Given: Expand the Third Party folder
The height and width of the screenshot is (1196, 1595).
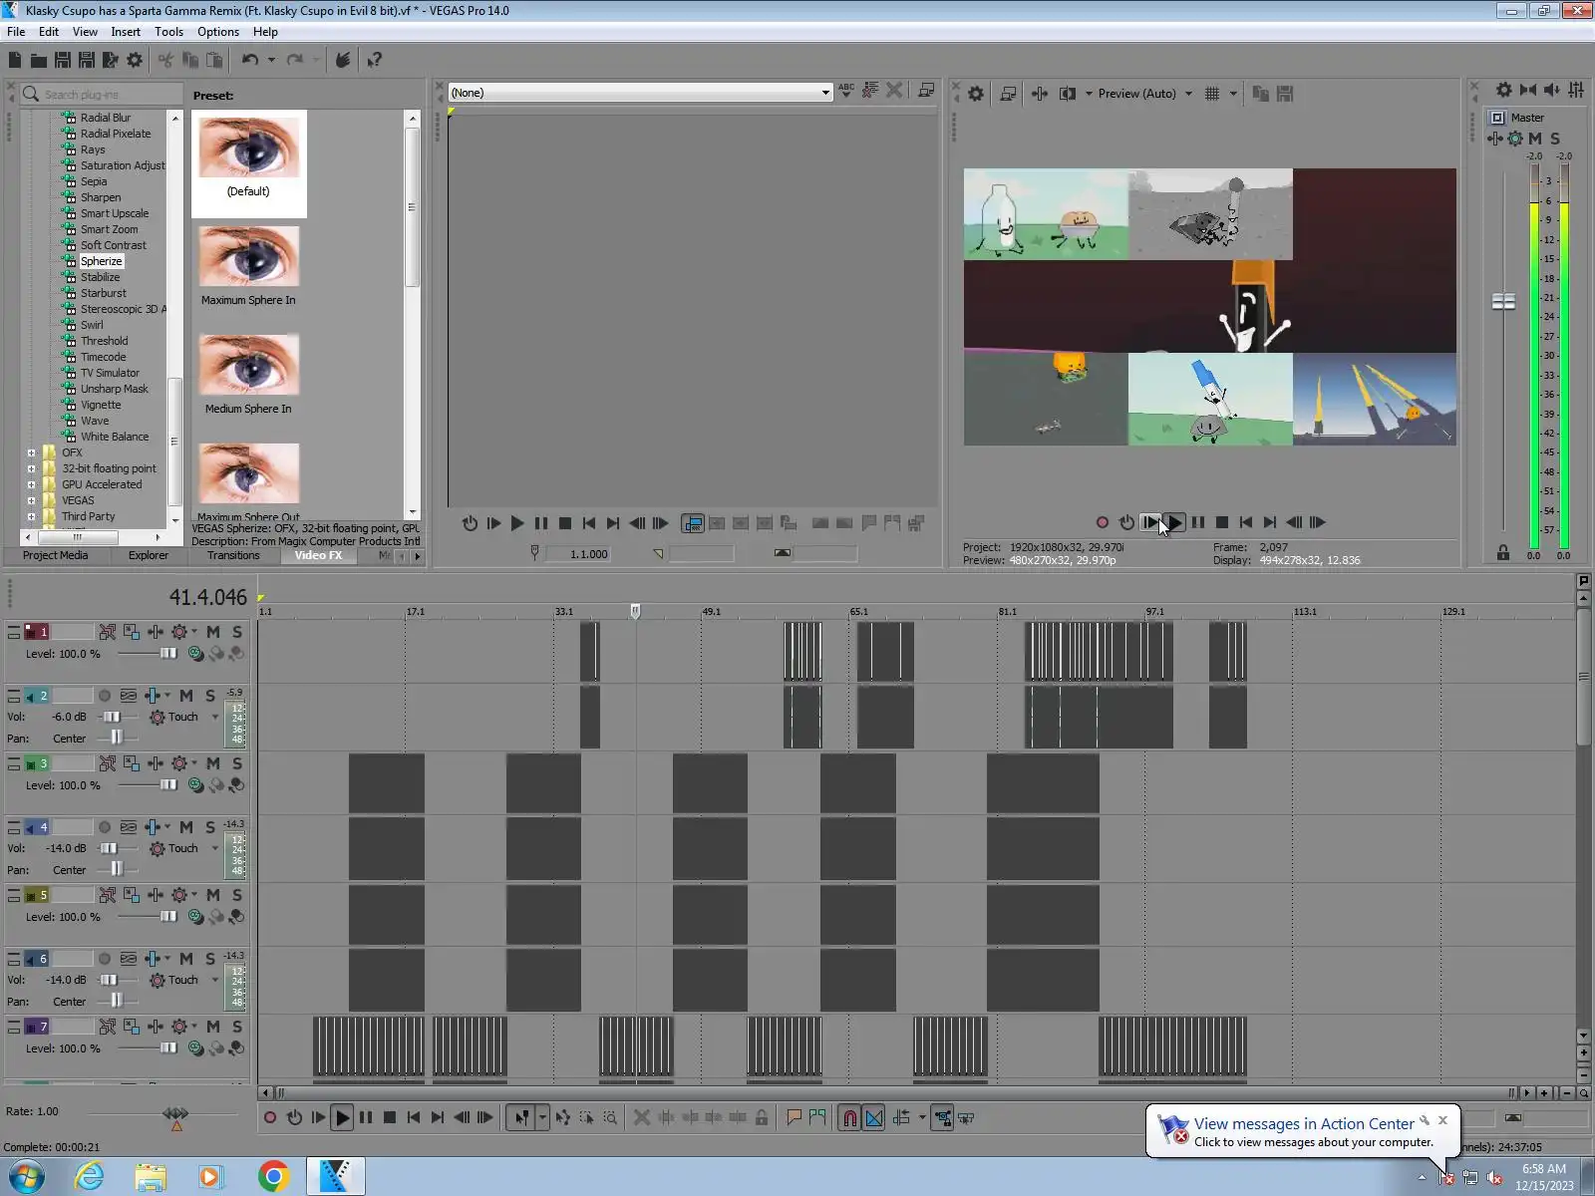Looking at the screenshot, I should (x=31, y=516).
